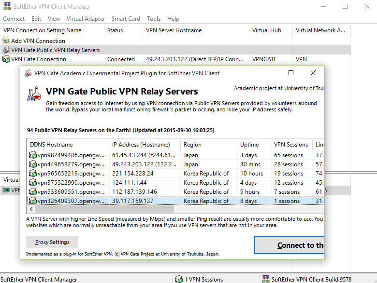Select row vpn982499486.opengw hostname
Screen dimensions: 377x283
(72, 155)
